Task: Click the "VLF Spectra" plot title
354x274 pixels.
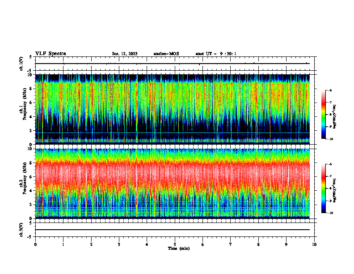Action: pos(51,54)
